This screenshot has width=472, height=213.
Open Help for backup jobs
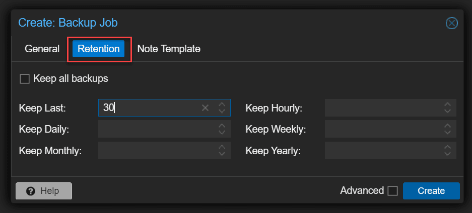pos(44,191)
